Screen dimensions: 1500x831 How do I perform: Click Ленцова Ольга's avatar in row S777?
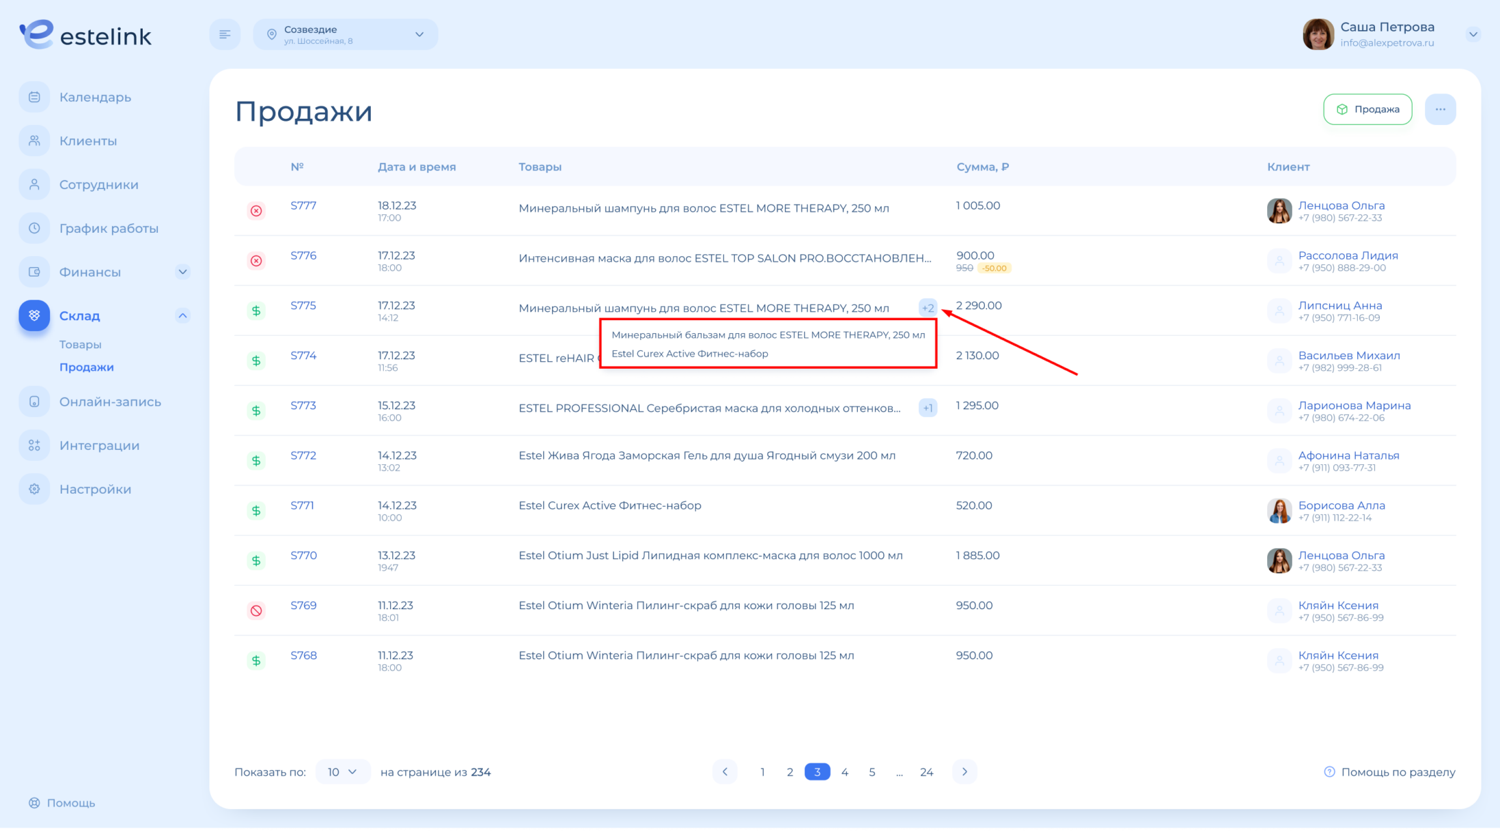coord(1279,211)
